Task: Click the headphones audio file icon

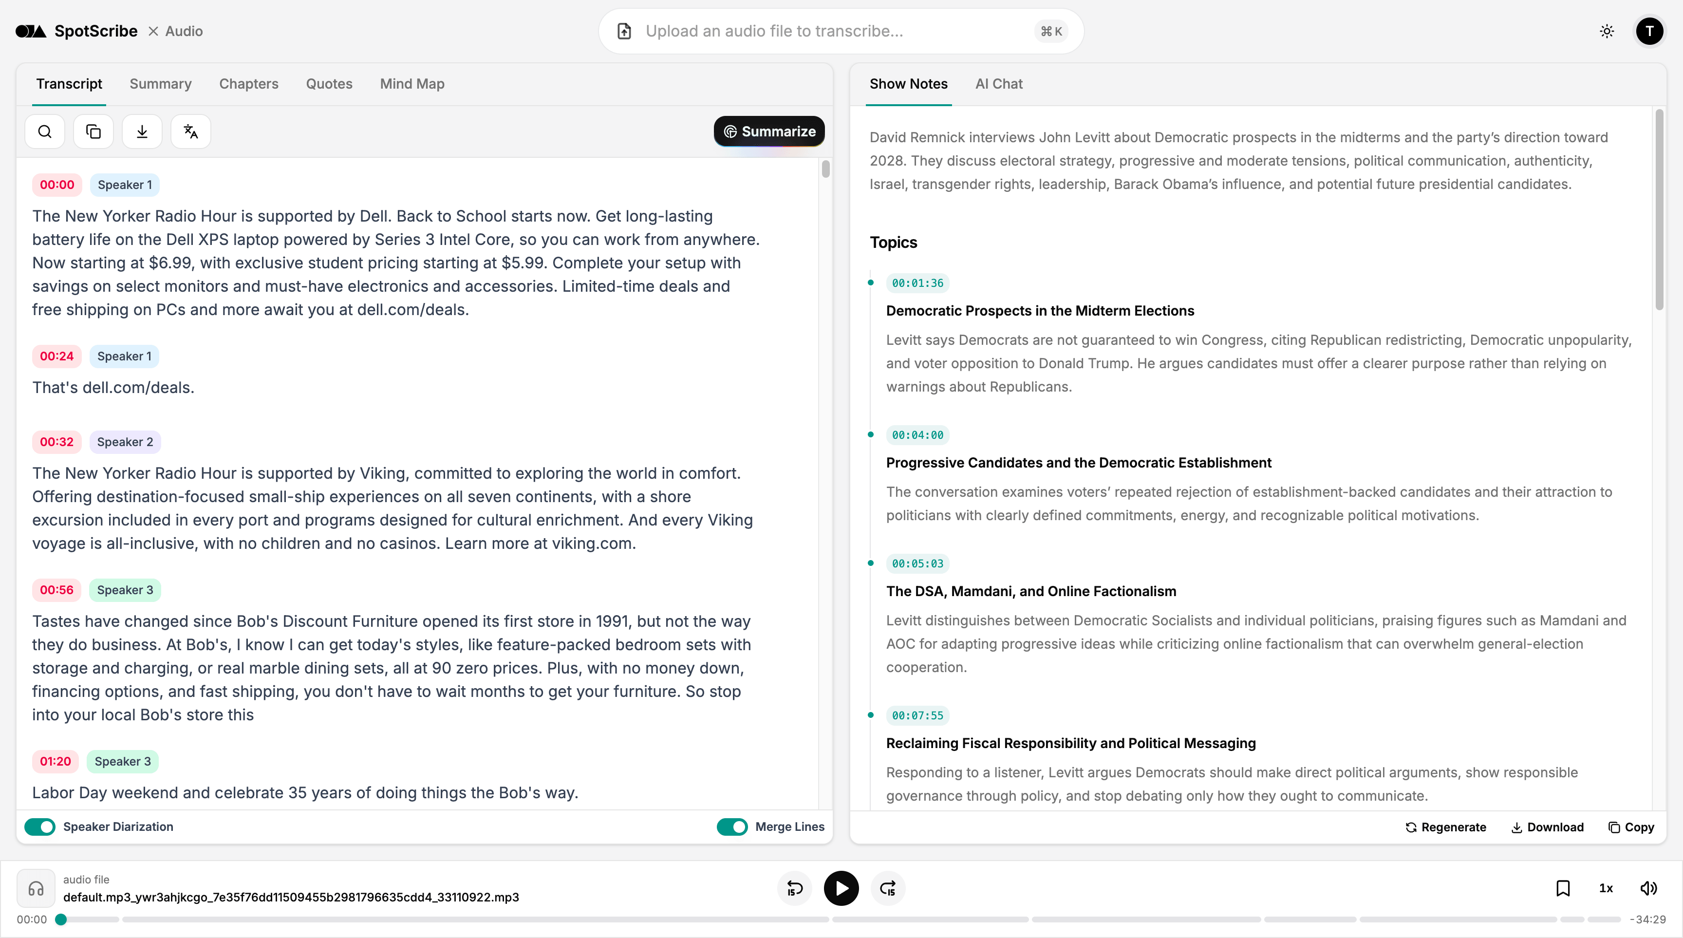Action: click(36, 888)
